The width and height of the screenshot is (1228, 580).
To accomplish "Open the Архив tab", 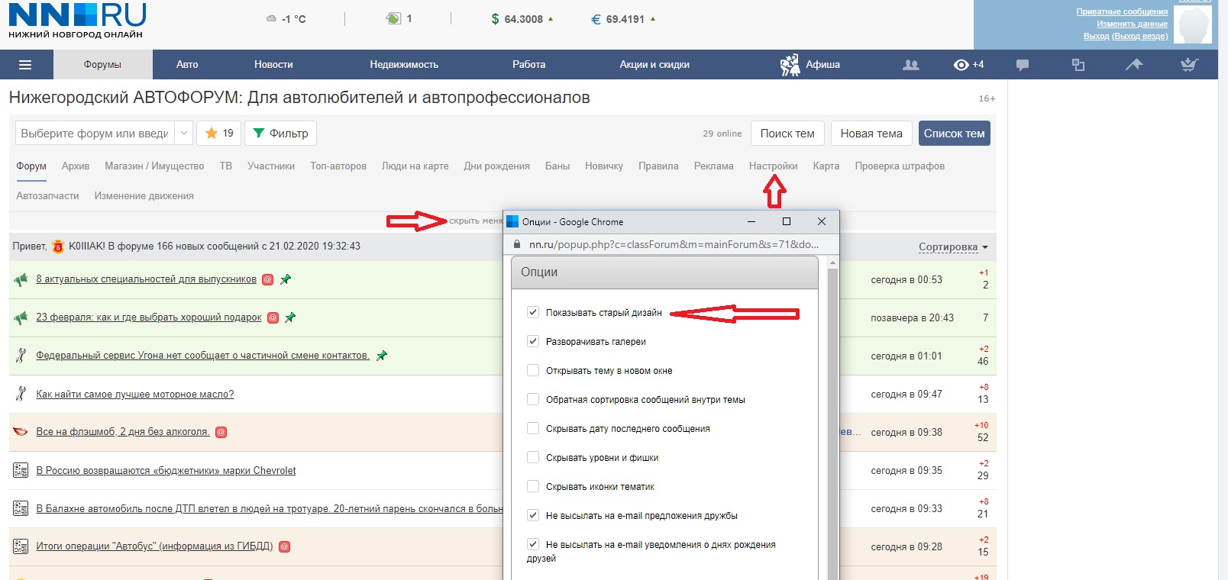I will pyautogui.click(x=76, y=166).
